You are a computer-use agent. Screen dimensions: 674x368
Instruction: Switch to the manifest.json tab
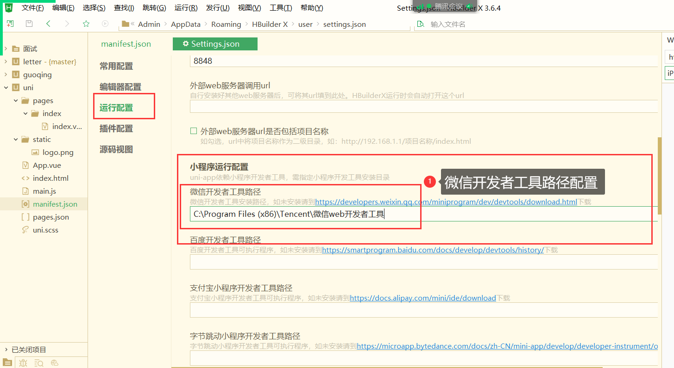pos(126,44)
